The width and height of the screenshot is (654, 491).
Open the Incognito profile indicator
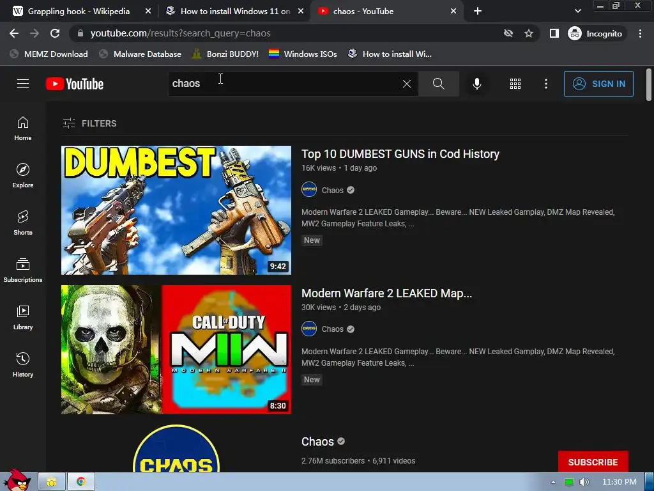click(x=595, y=33)
